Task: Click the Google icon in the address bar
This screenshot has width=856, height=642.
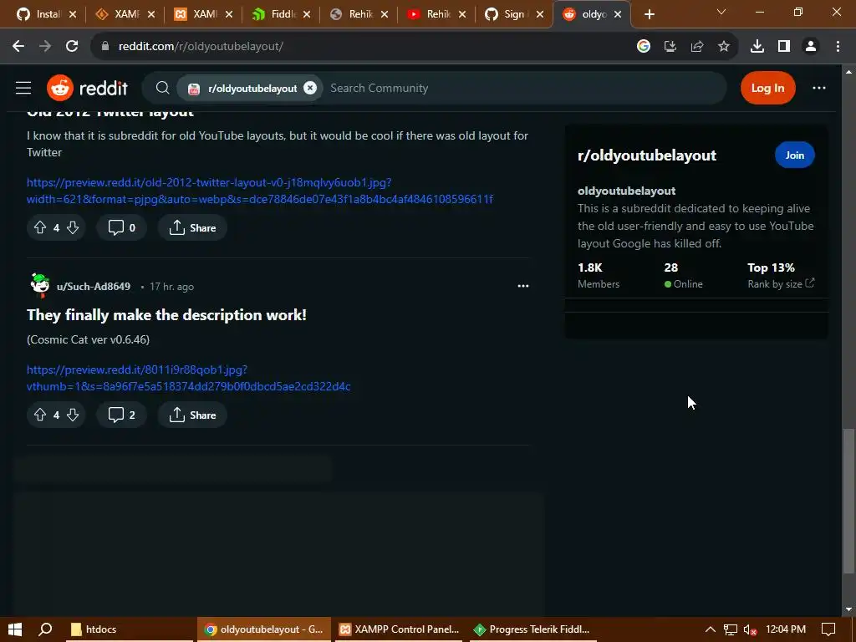Action: click(644, 47)
